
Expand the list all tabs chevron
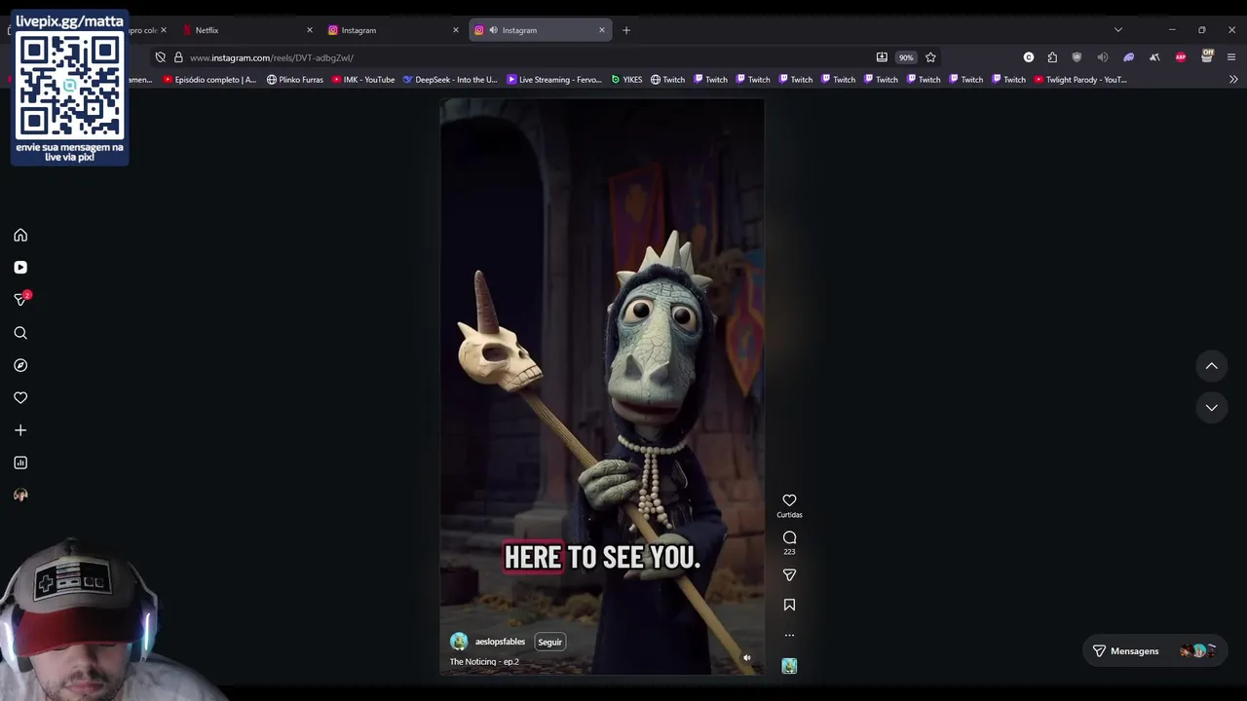click(x=1118, y=30)
